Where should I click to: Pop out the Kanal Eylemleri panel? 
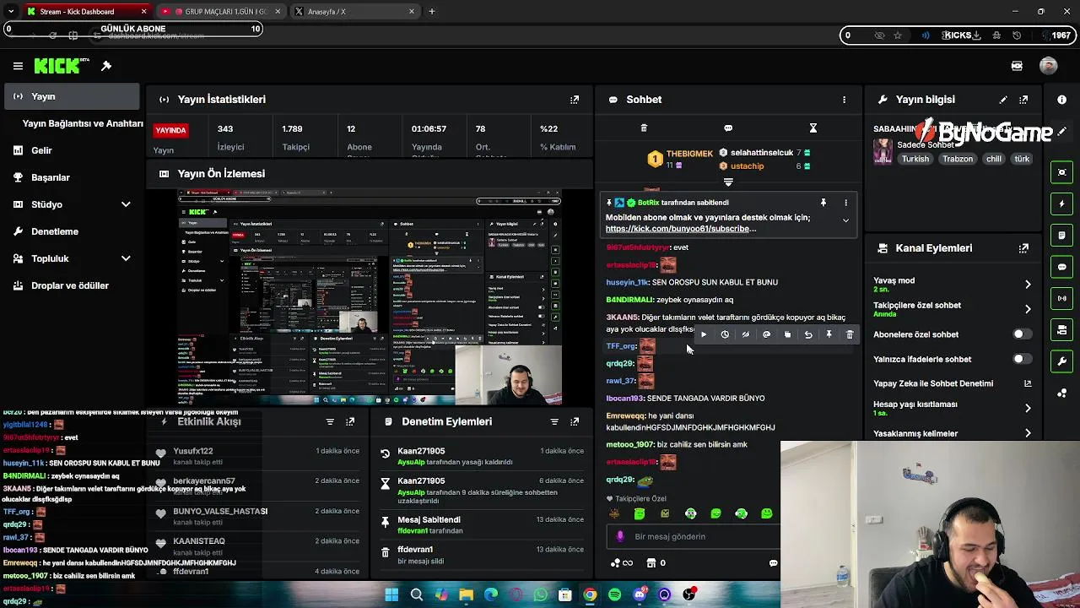tap(1023, 248)
